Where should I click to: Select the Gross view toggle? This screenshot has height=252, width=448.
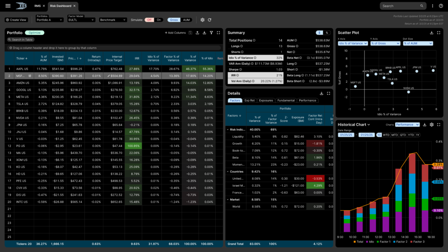tap(174, 20)
